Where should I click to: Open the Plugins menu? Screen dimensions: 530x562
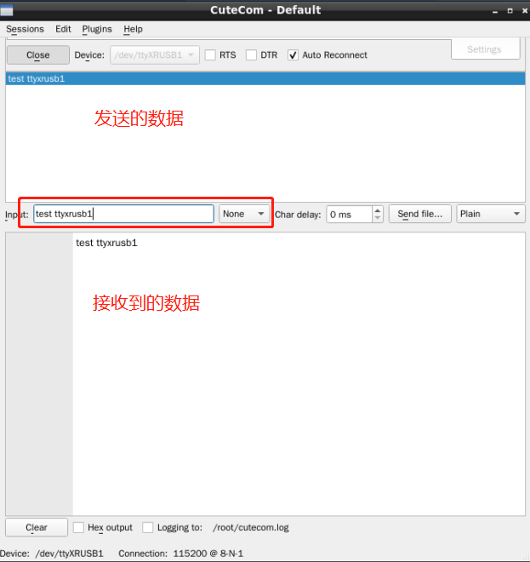pos(97,29)
